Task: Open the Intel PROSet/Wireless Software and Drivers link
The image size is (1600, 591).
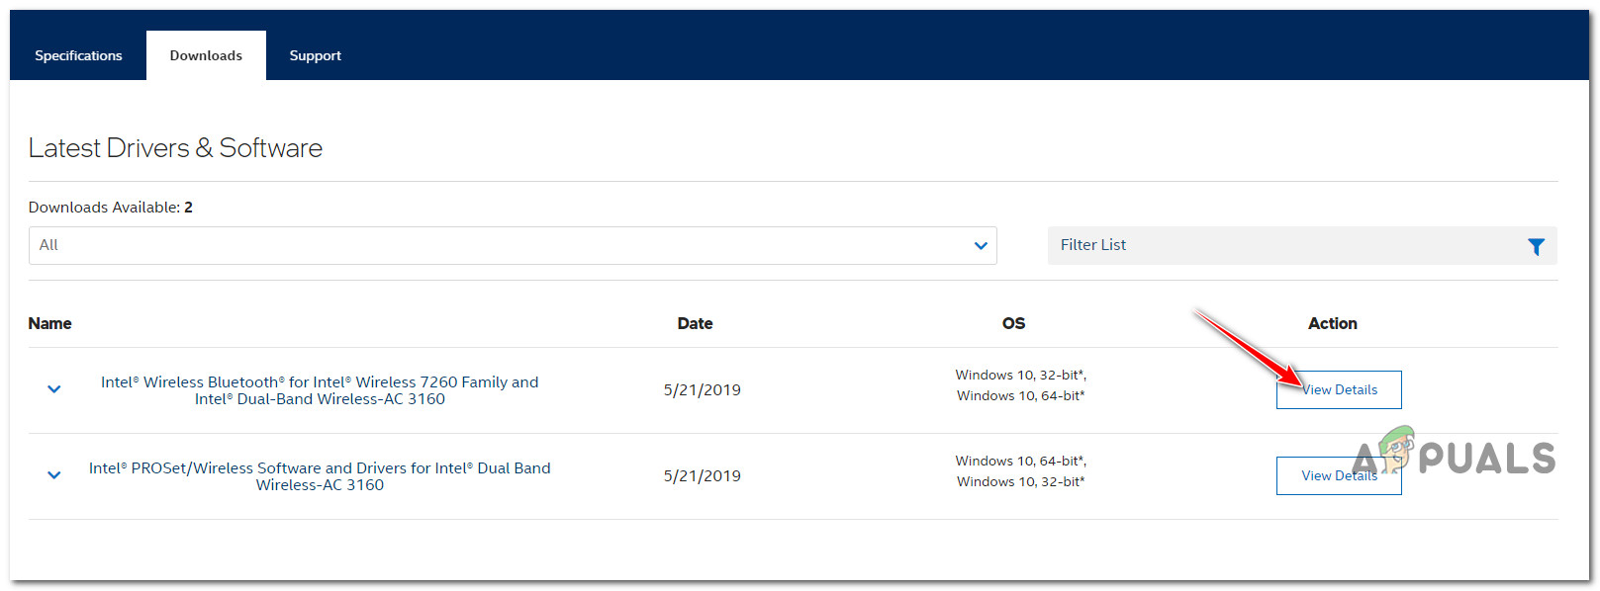Action: point(320,476)
